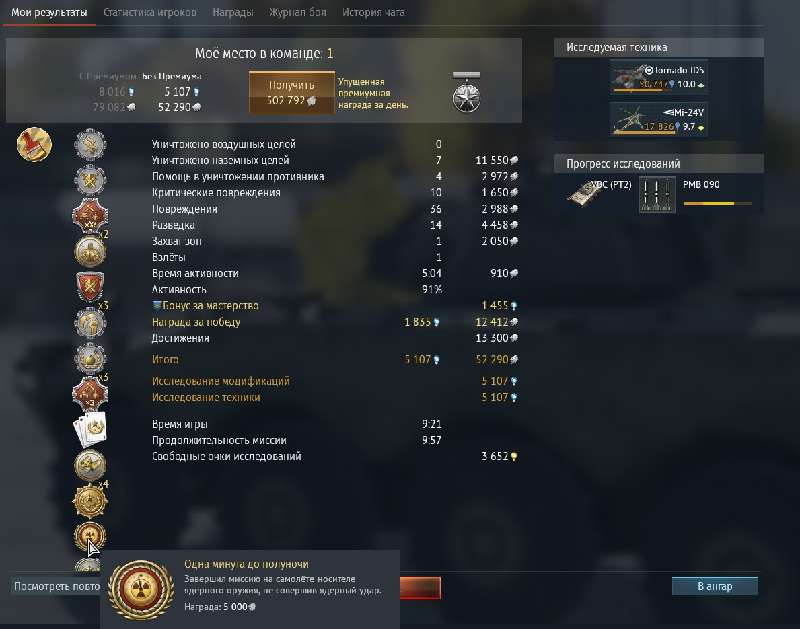The image size is (800, 629).
Task: Select the Mi-24V research vehicle
Action: pyautogui.click(x=659, y=119)
